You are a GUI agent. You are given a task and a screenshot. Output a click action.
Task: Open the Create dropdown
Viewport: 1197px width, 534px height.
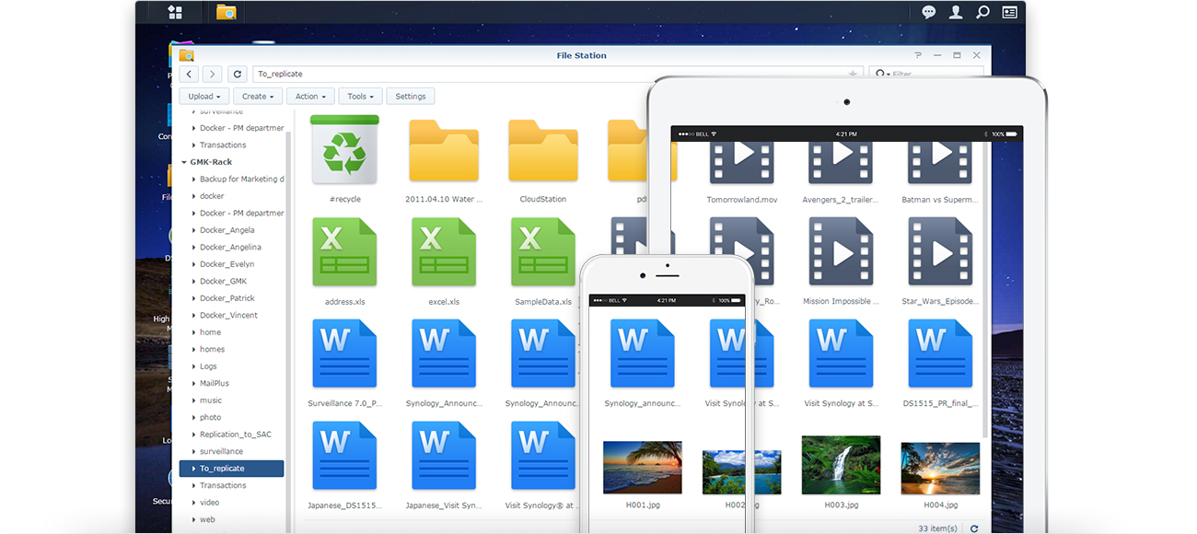(x=258, y=96)
